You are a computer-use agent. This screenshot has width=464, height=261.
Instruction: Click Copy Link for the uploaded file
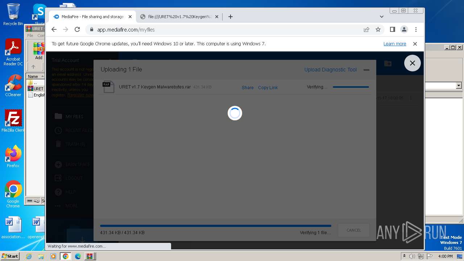[268, 87]
